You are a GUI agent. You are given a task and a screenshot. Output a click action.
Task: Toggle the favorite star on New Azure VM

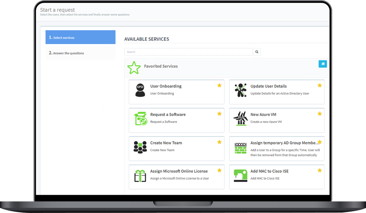point(320,114)
